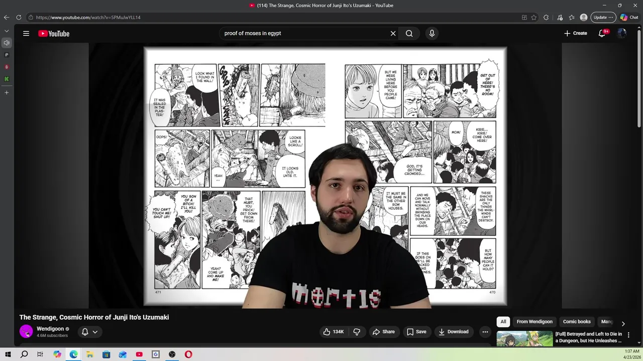643x361 pixels.
Task: Click Create in the YouTube header
Action: tap(576, 33)
